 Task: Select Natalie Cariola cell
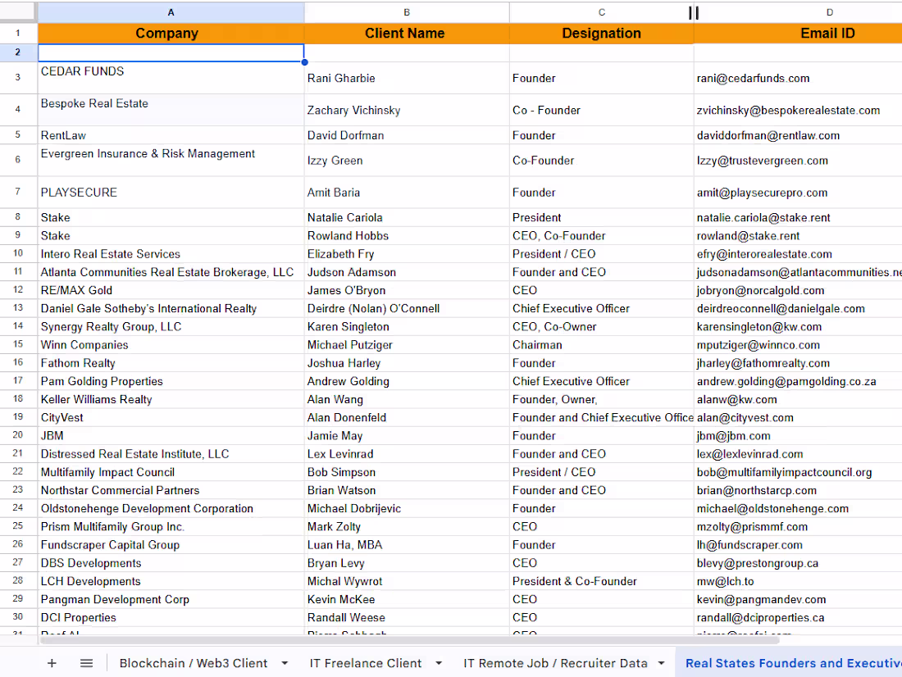click(x=407, y=217)
